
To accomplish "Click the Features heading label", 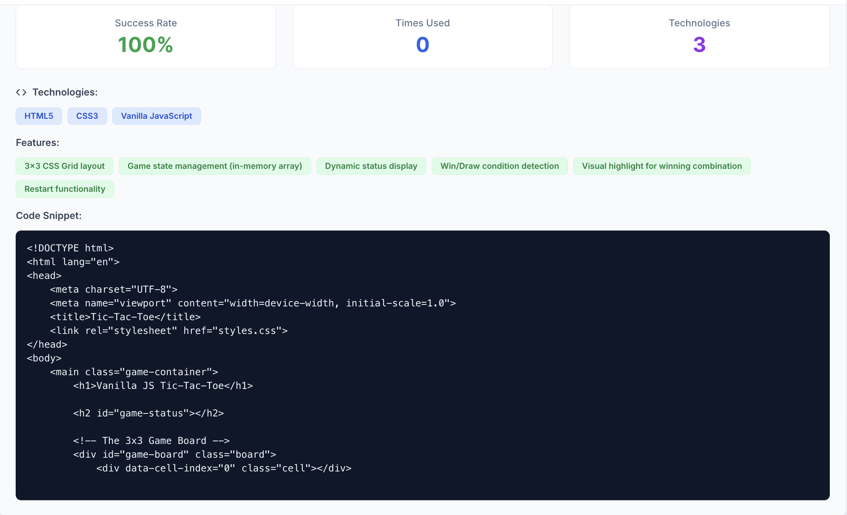I will coord(37,143).
